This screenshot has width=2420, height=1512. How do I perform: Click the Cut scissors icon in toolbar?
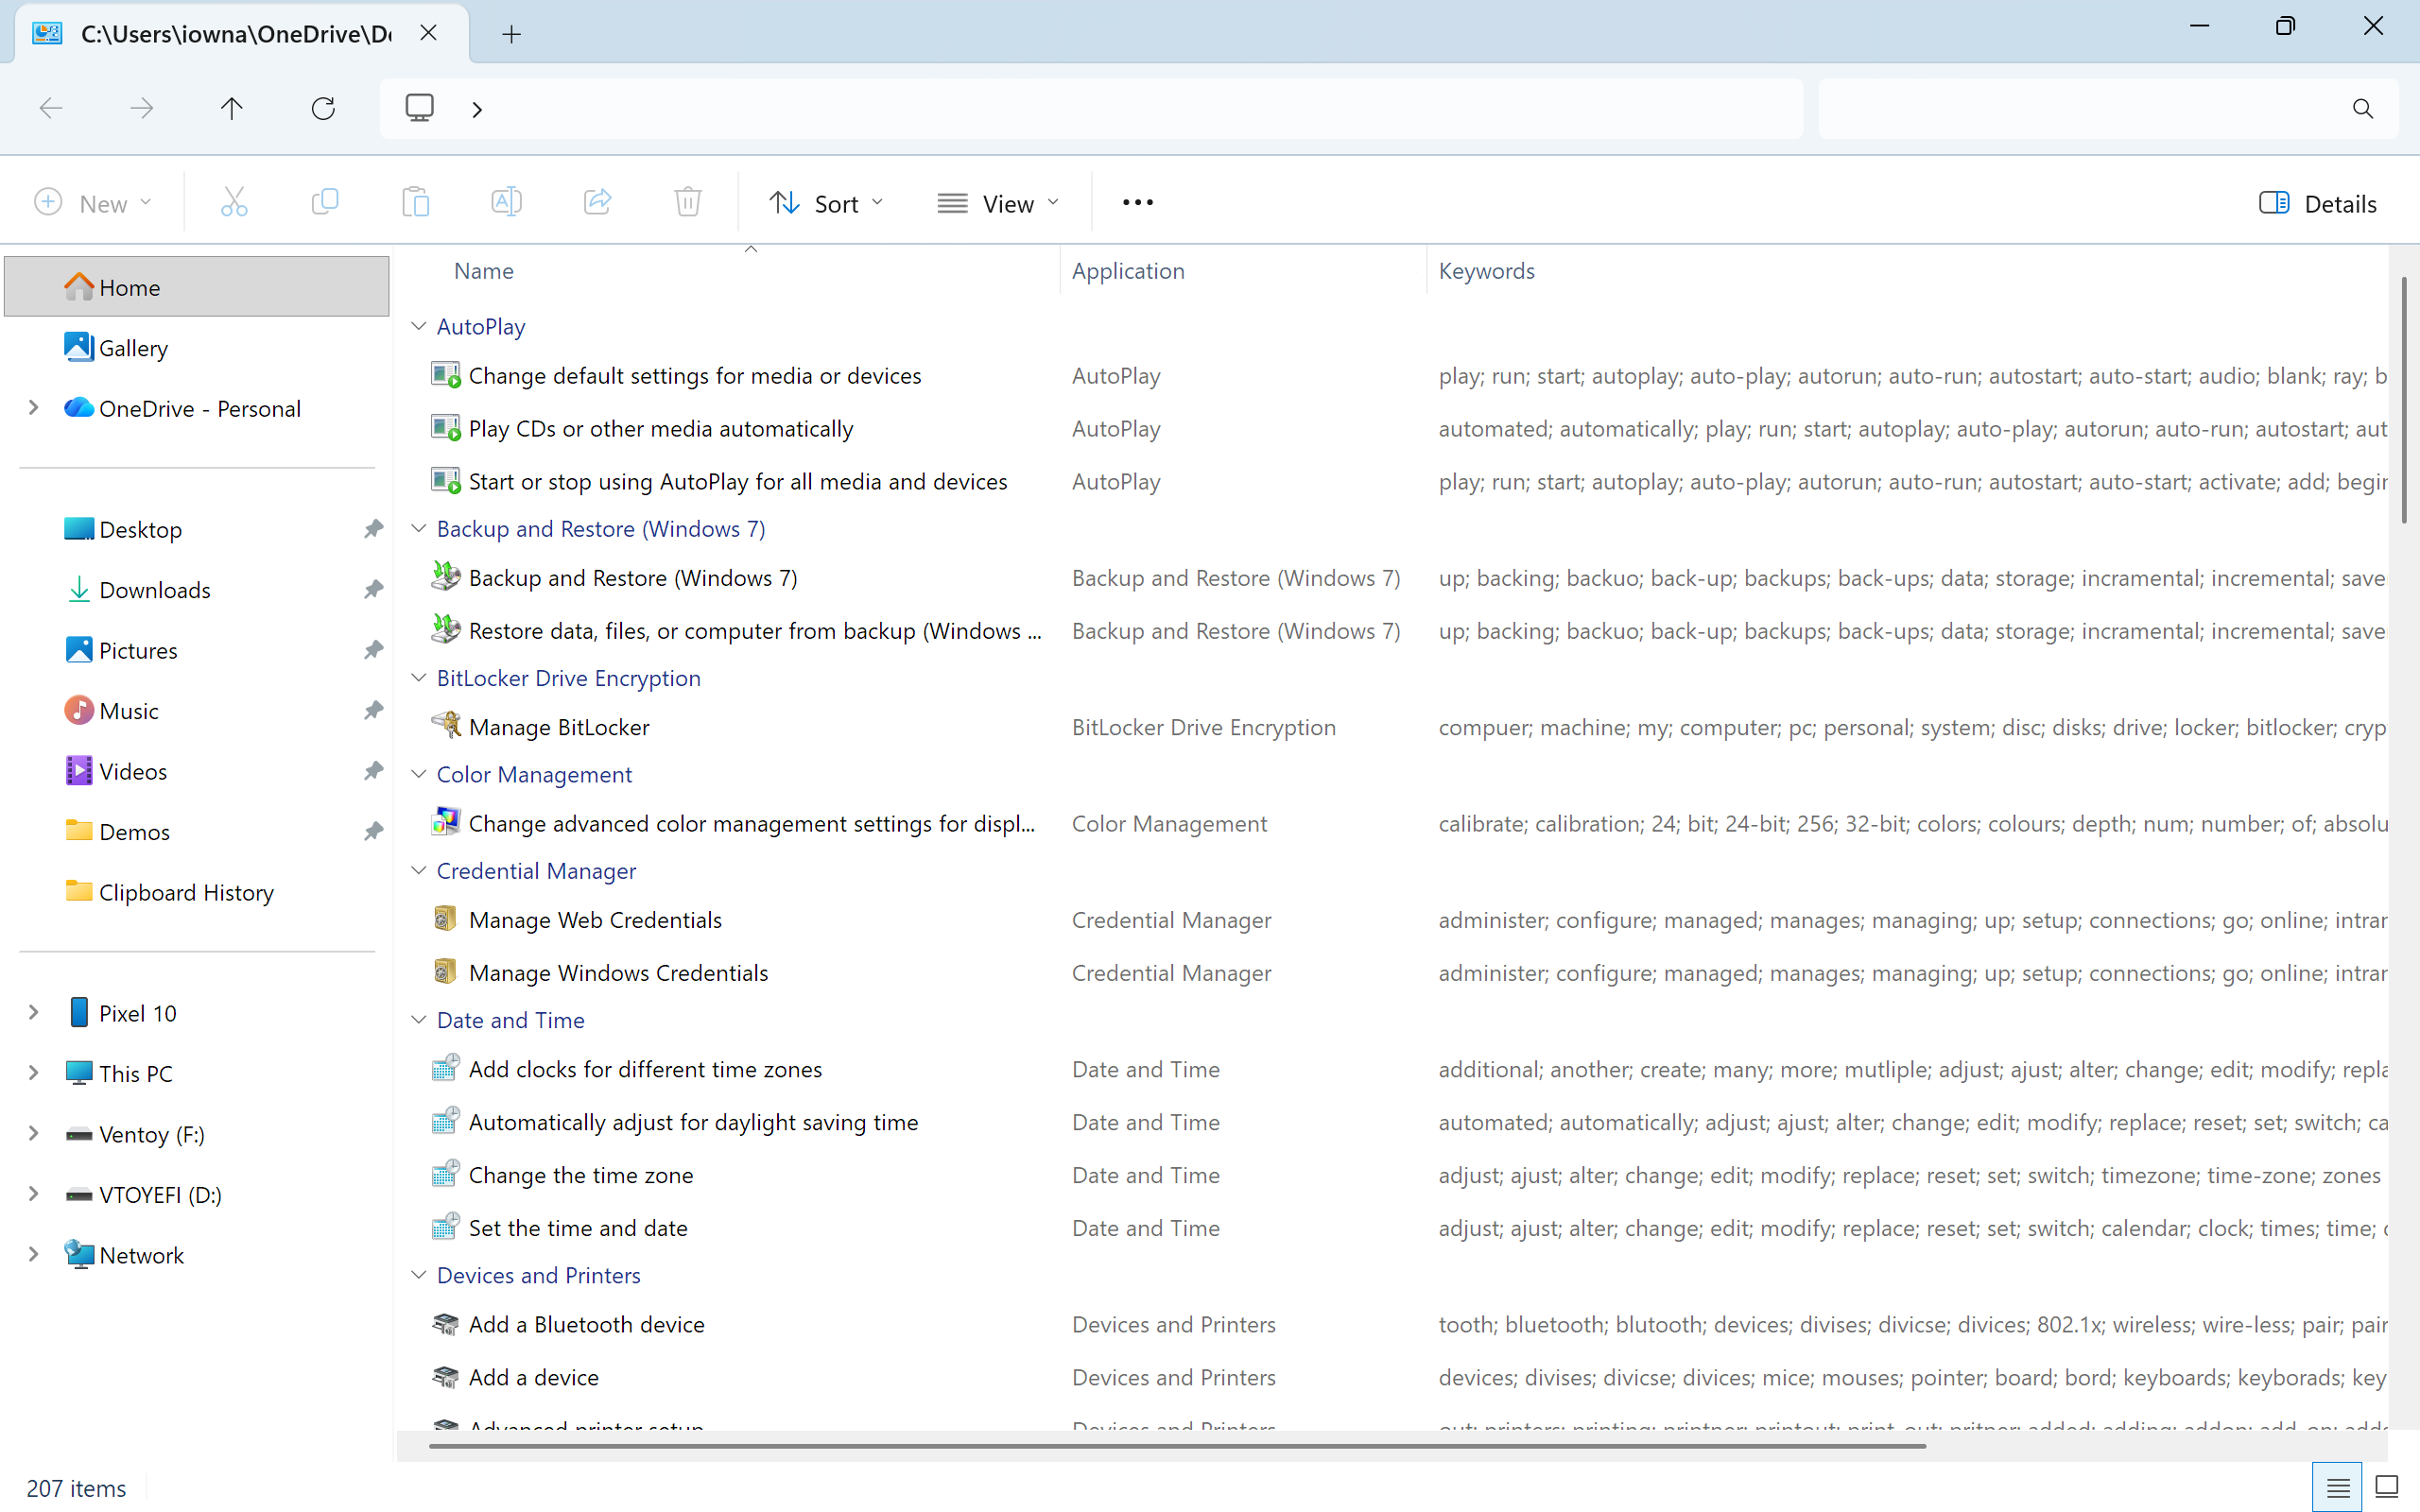(x=234, y=203)
